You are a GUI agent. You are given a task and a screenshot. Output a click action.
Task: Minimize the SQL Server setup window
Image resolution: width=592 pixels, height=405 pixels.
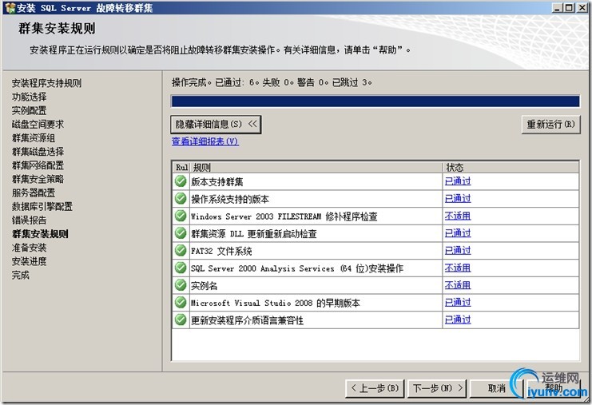click(557, 7)
